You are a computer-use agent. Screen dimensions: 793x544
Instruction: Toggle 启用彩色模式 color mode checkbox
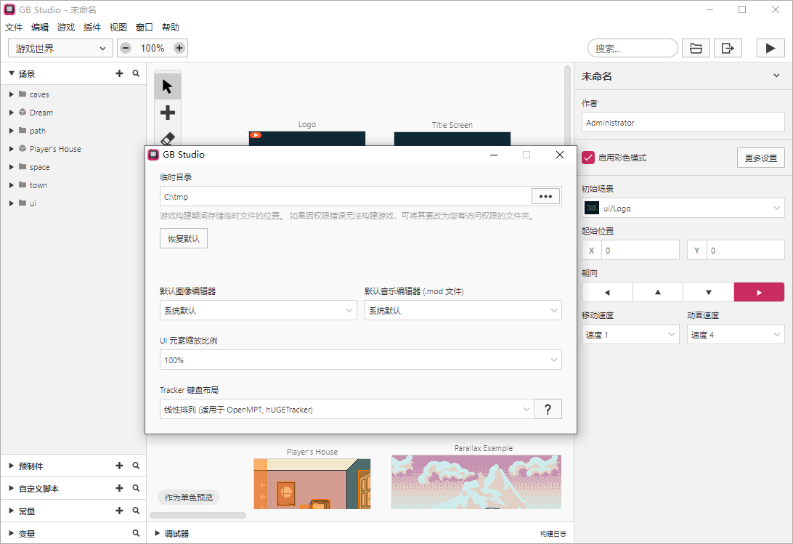pyautogui.click(x=588, y=158)
